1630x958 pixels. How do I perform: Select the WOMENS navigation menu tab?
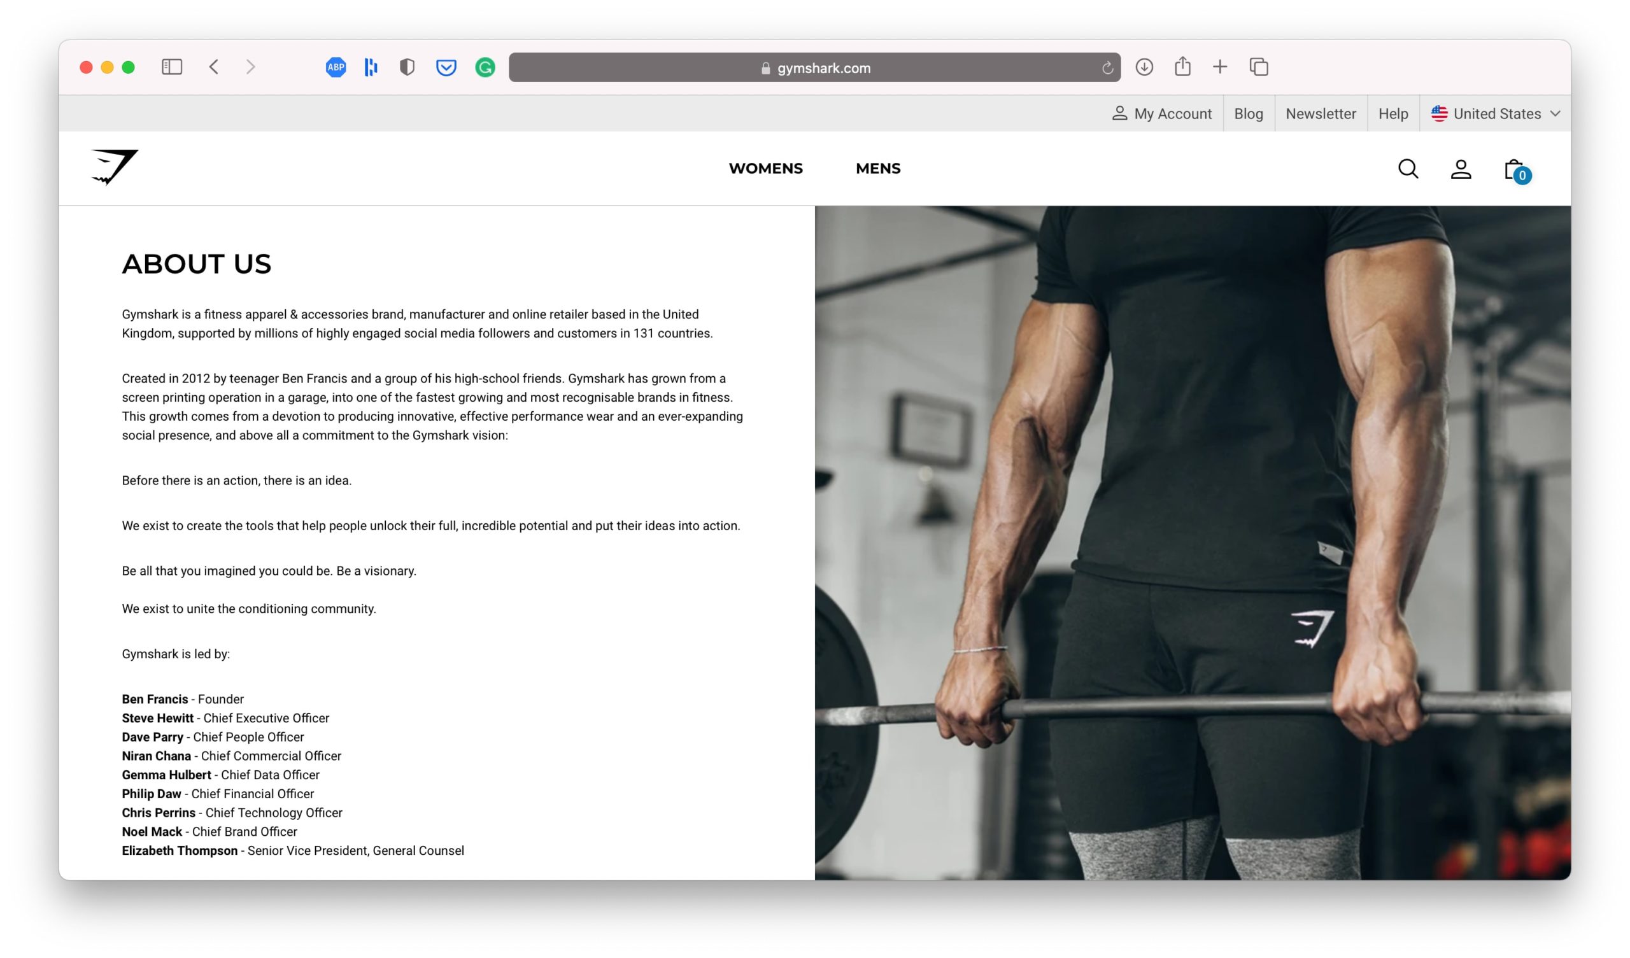tap(765, 167)
